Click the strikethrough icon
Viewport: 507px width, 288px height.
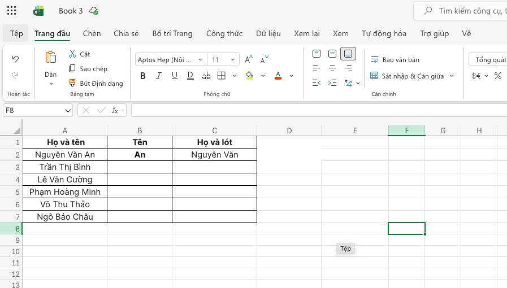point(206,76)
